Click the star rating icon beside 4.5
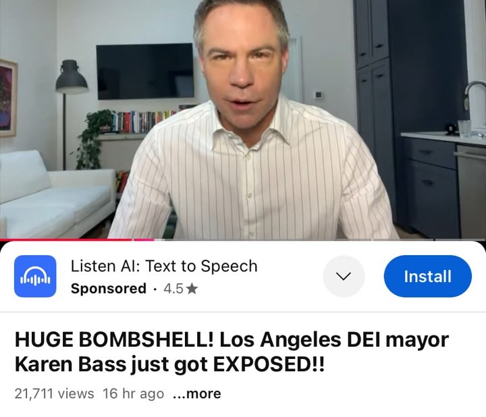The width and height of the screenshot is (486, 417). 192,289
